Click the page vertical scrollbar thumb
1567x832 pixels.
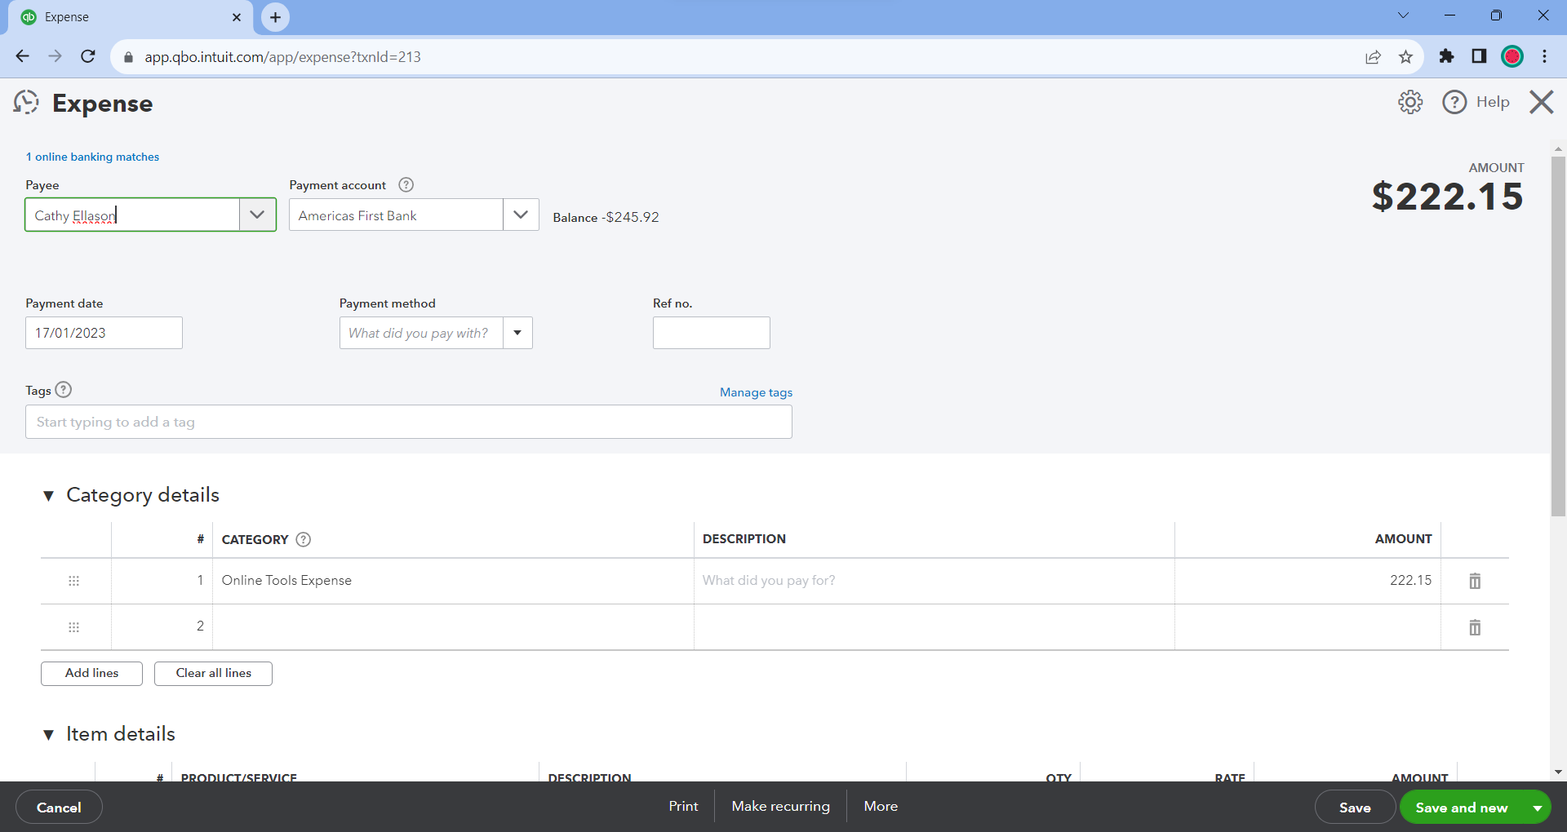[1558, 336]
